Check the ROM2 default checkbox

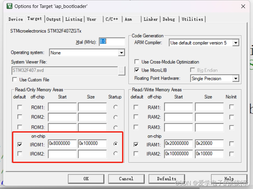[20, 117]
